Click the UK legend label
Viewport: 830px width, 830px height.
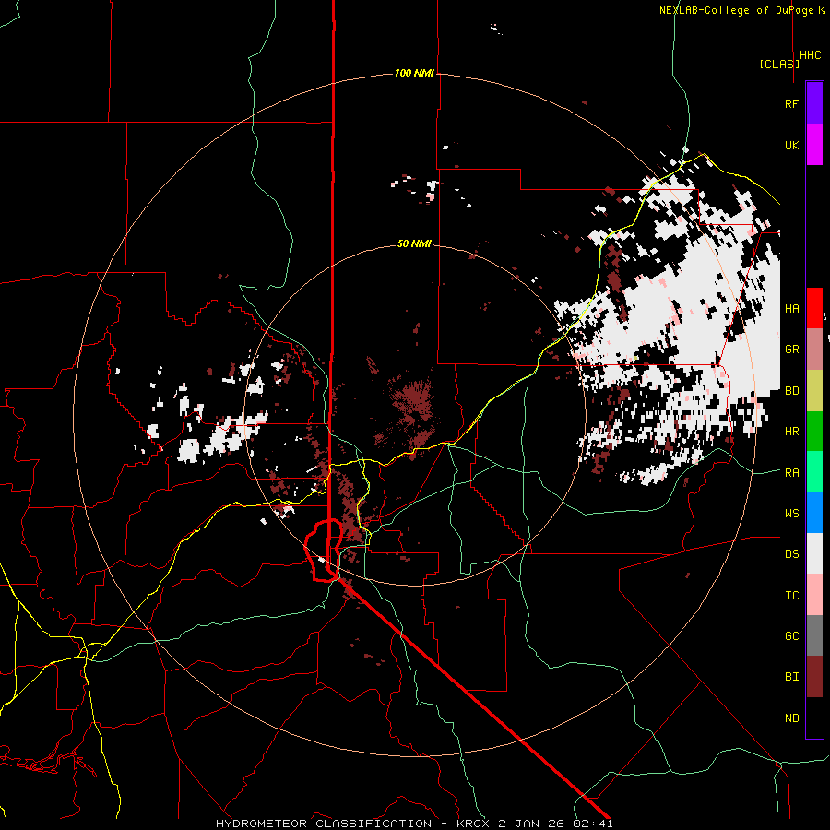791,145
